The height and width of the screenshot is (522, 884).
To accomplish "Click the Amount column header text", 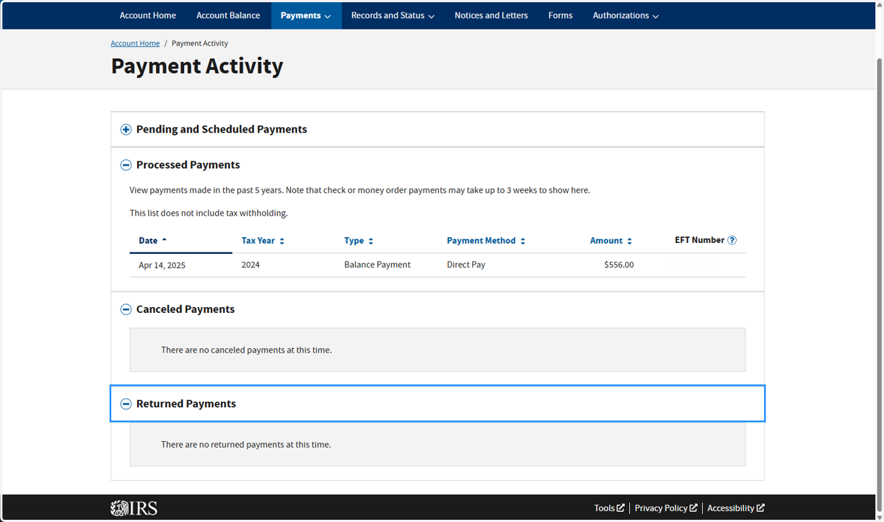I will (606, 241).
